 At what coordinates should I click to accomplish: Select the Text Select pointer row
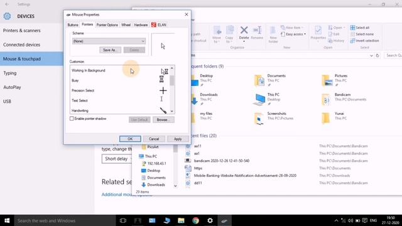[x=120, y=100]
